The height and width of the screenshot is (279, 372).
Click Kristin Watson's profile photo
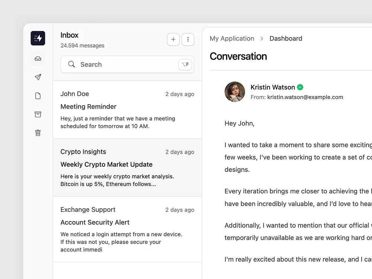pyautogui.click(x=235, y=92)
